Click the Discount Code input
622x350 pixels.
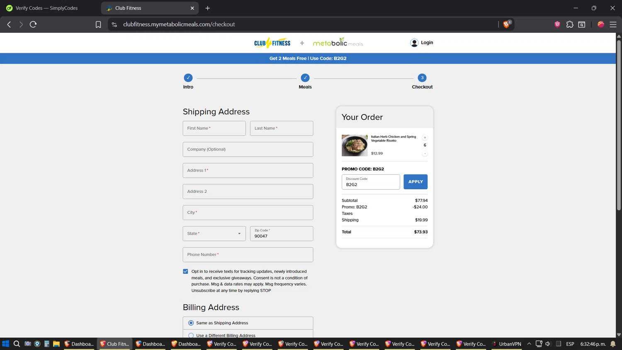(371, 182)
